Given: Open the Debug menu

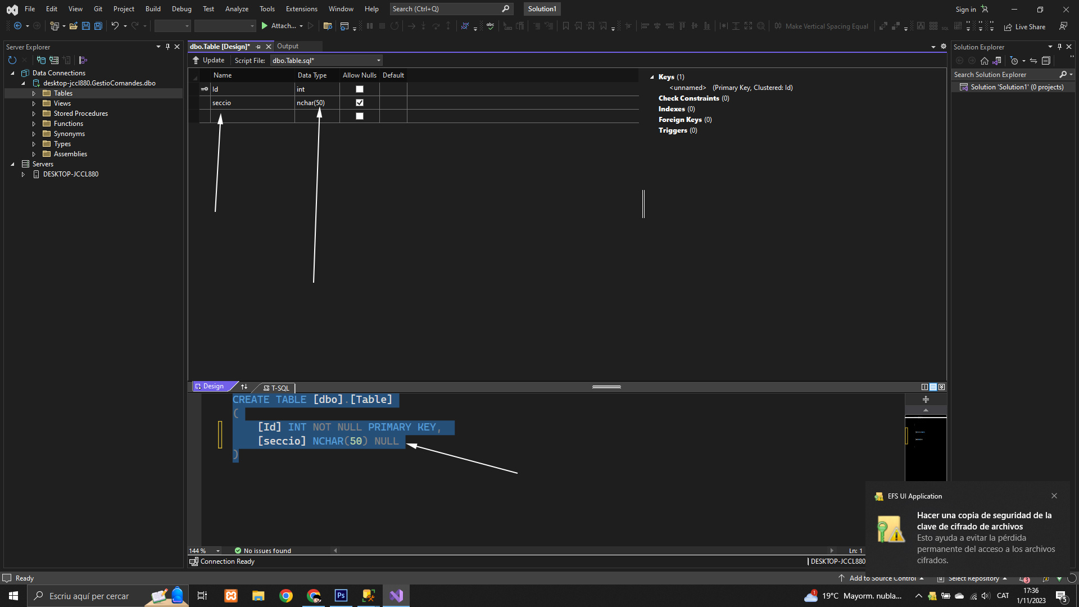Looking at the screenshot, I should [181, 9].
